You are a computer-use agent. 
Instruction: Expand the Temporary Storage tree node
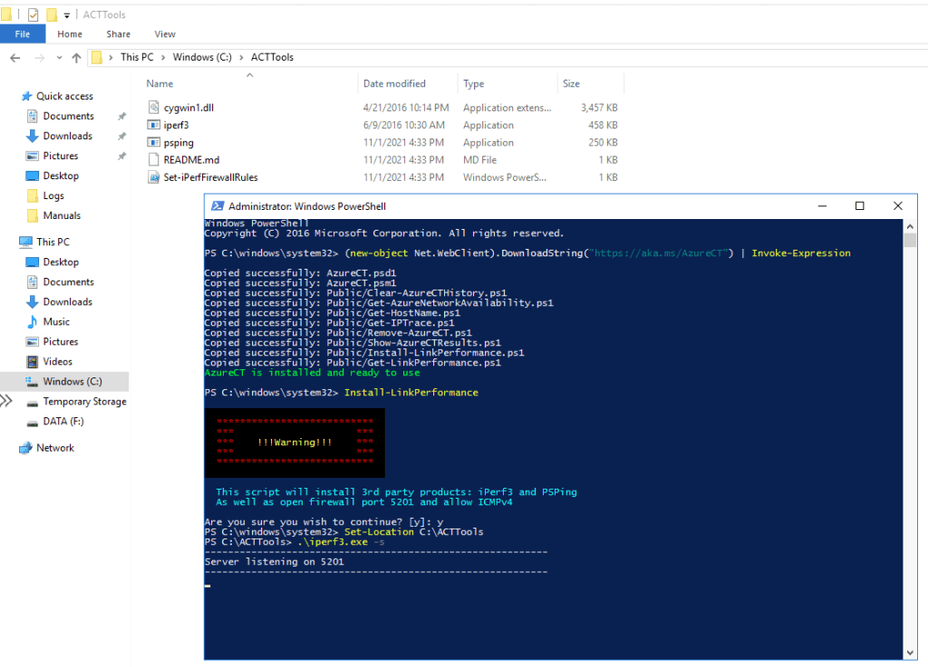(x=6, y=401)
